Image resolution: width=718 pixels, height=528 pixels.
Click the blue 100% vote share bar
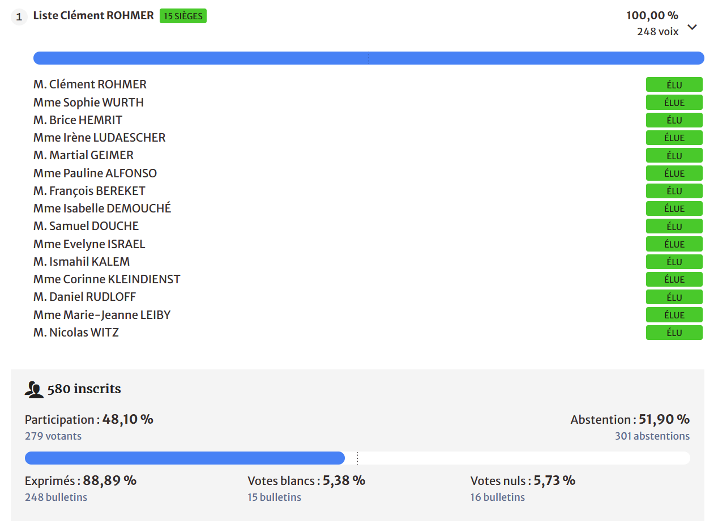tap(368, 58)
